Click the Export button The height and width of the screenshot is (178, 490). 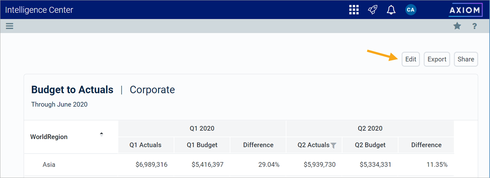(437, 59)
